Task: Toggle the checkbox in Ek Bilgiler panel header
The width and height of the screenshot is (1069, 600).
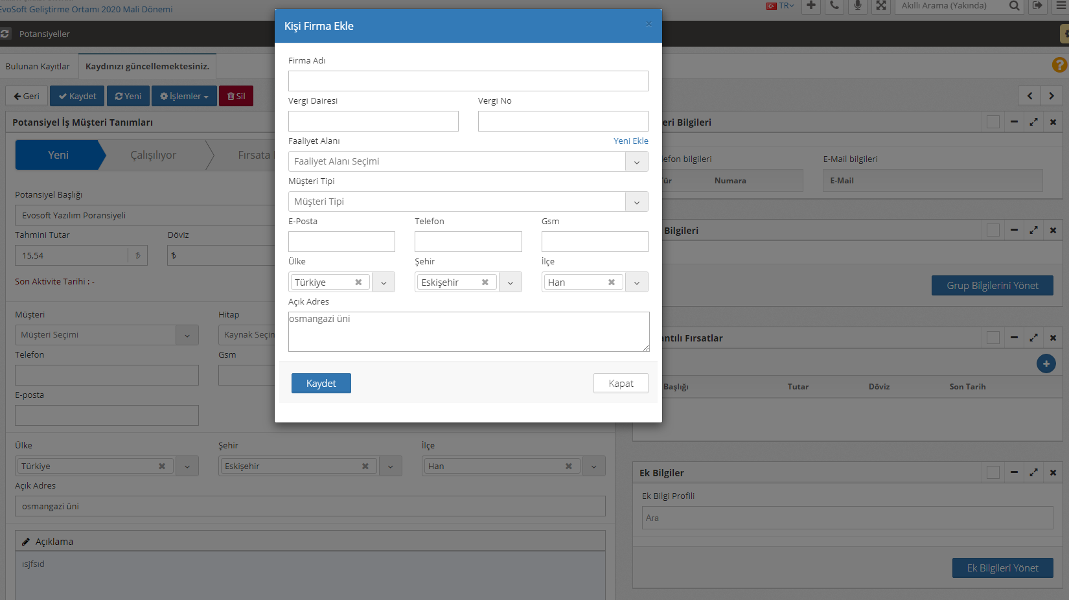Action: tap(993, 472)
